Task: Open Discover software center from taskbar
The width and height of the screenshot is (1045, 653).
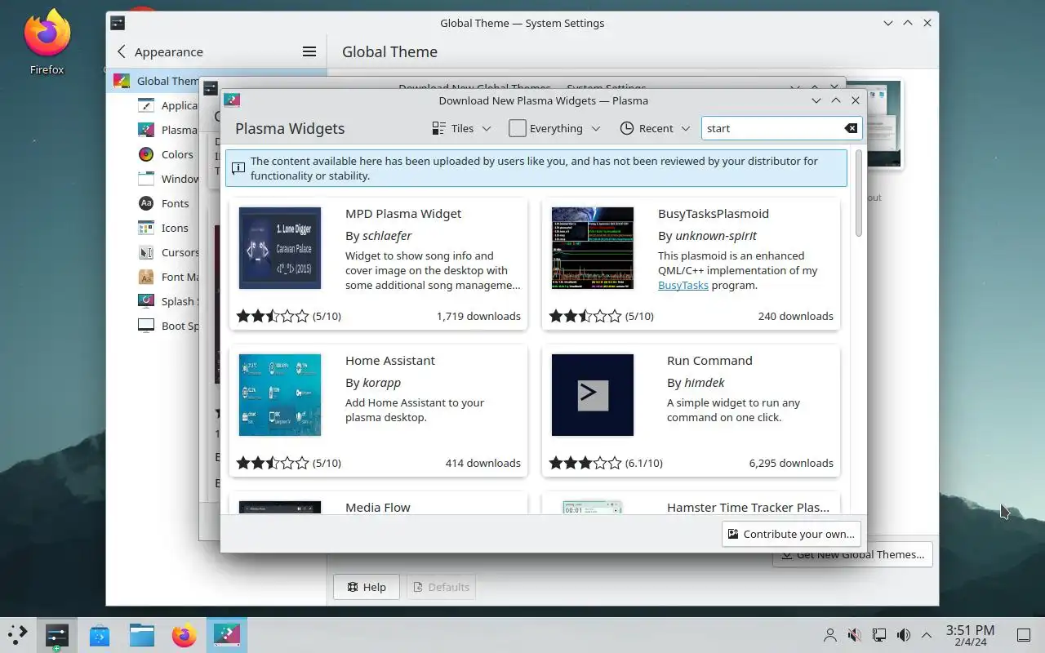Action: [100, 635]
